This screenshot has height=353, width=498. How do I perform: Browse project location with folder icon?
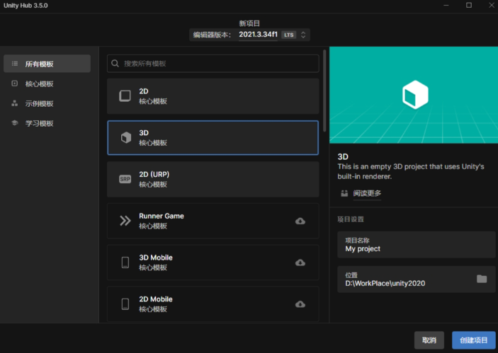tap(482, 279)
